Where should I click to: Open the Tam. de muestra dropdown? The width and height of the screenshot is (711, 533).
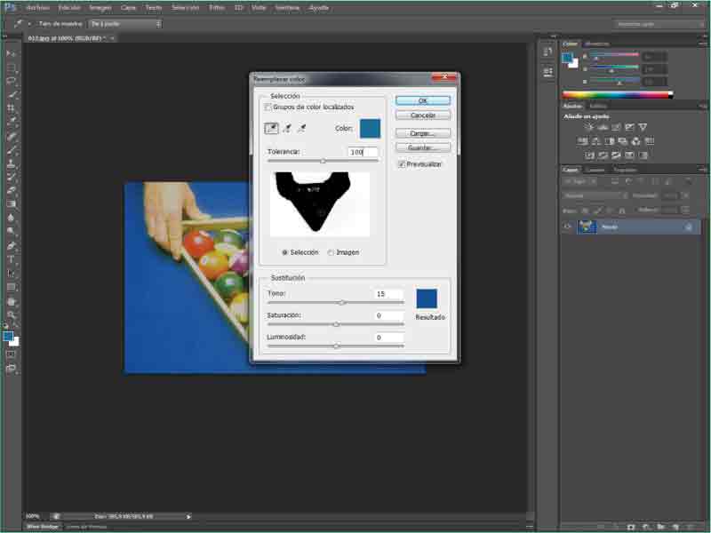[x=124, y=24]
